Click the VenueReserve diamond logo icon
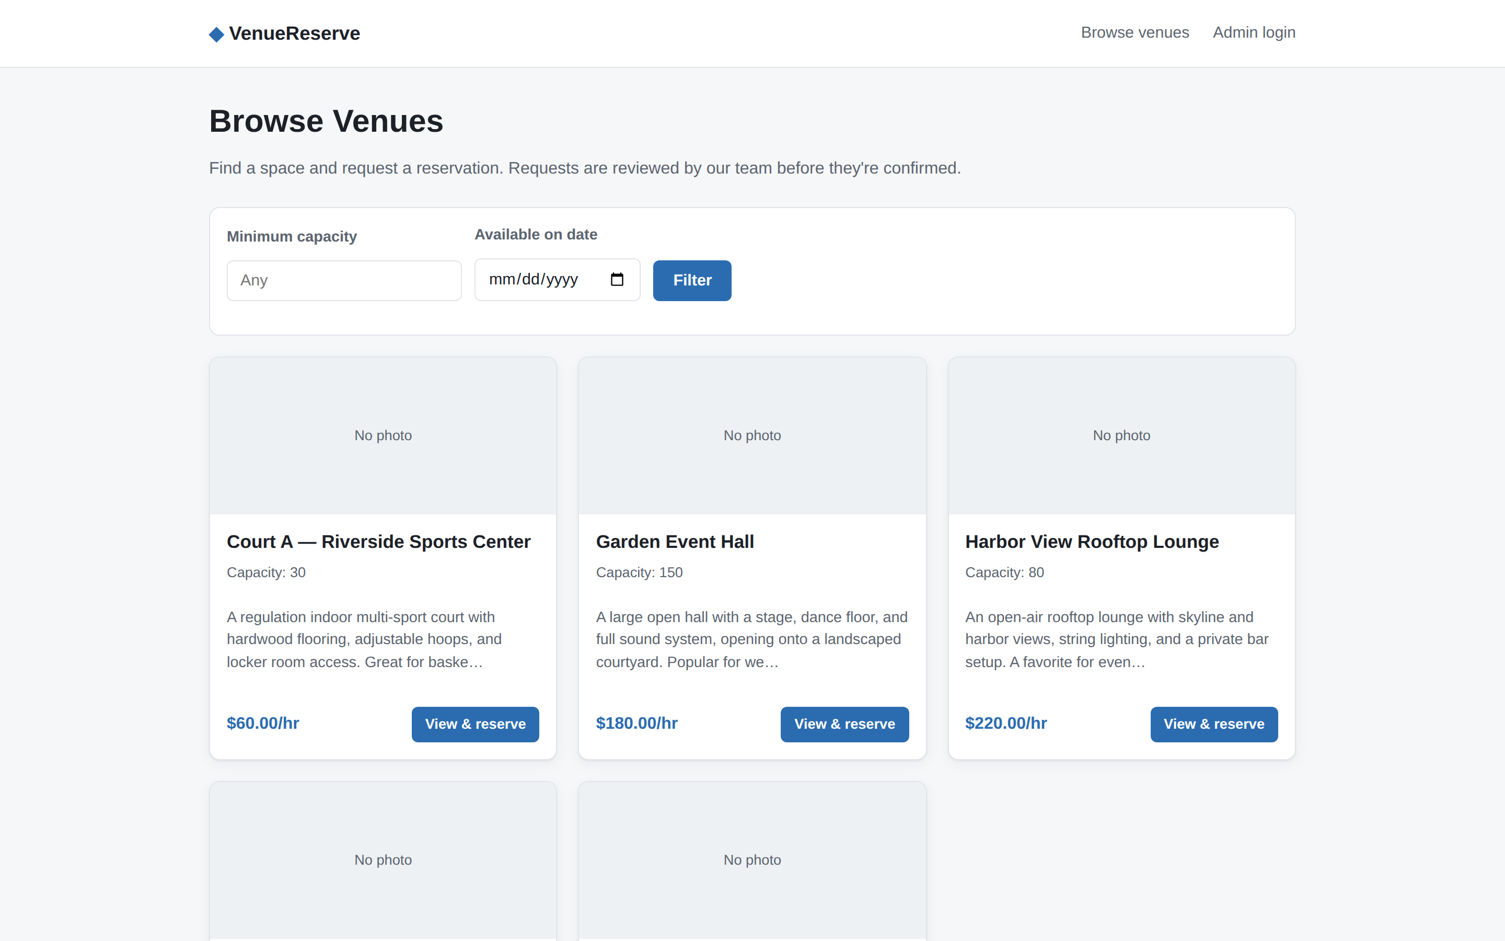 click(x=216, y=34)
